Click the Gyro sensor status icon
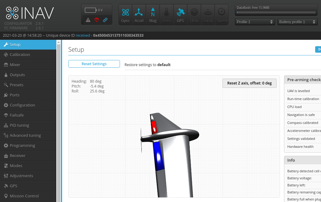321x202 pixels. (x=125, y=15)
